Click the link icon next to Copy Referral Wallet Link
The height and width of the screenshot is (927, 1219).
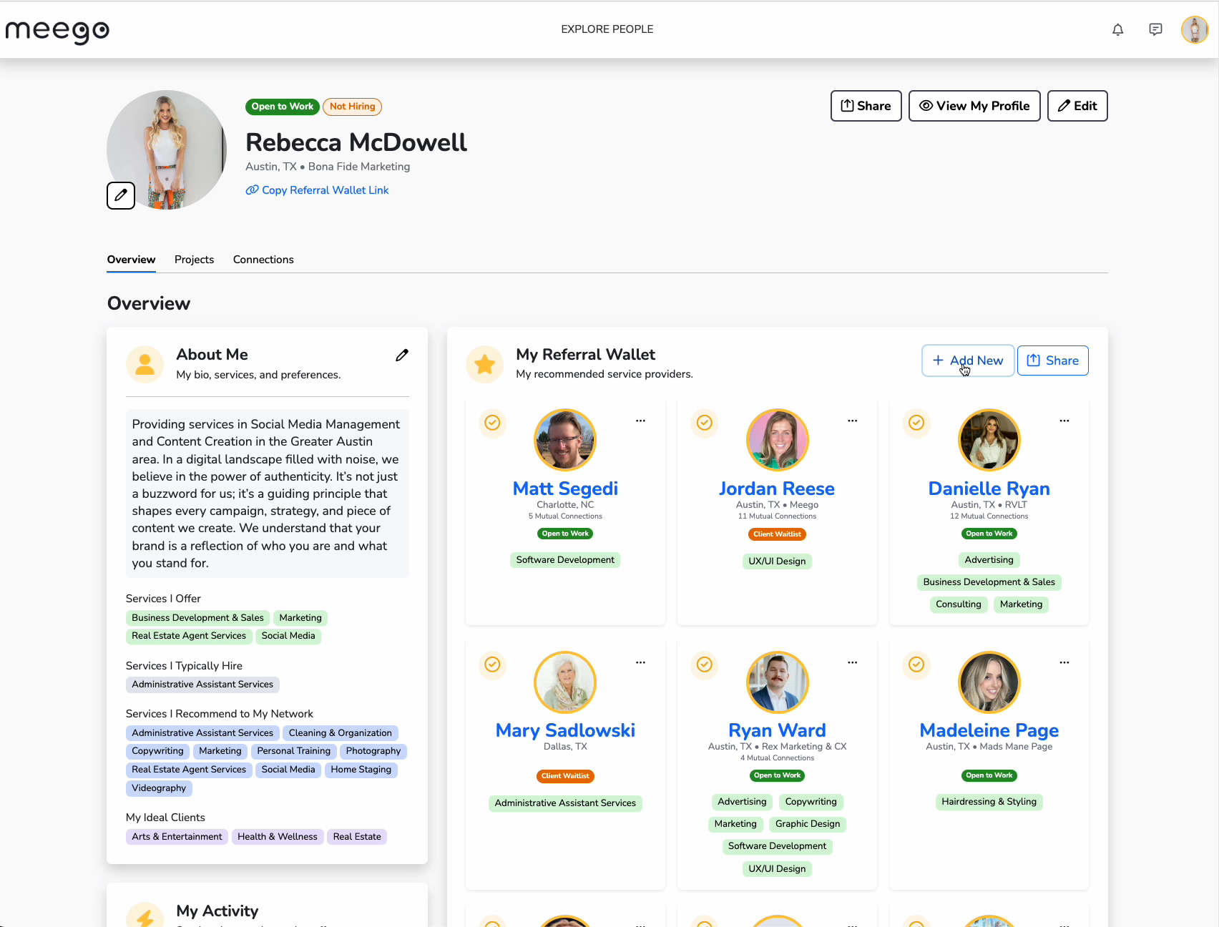click(251, 190)
